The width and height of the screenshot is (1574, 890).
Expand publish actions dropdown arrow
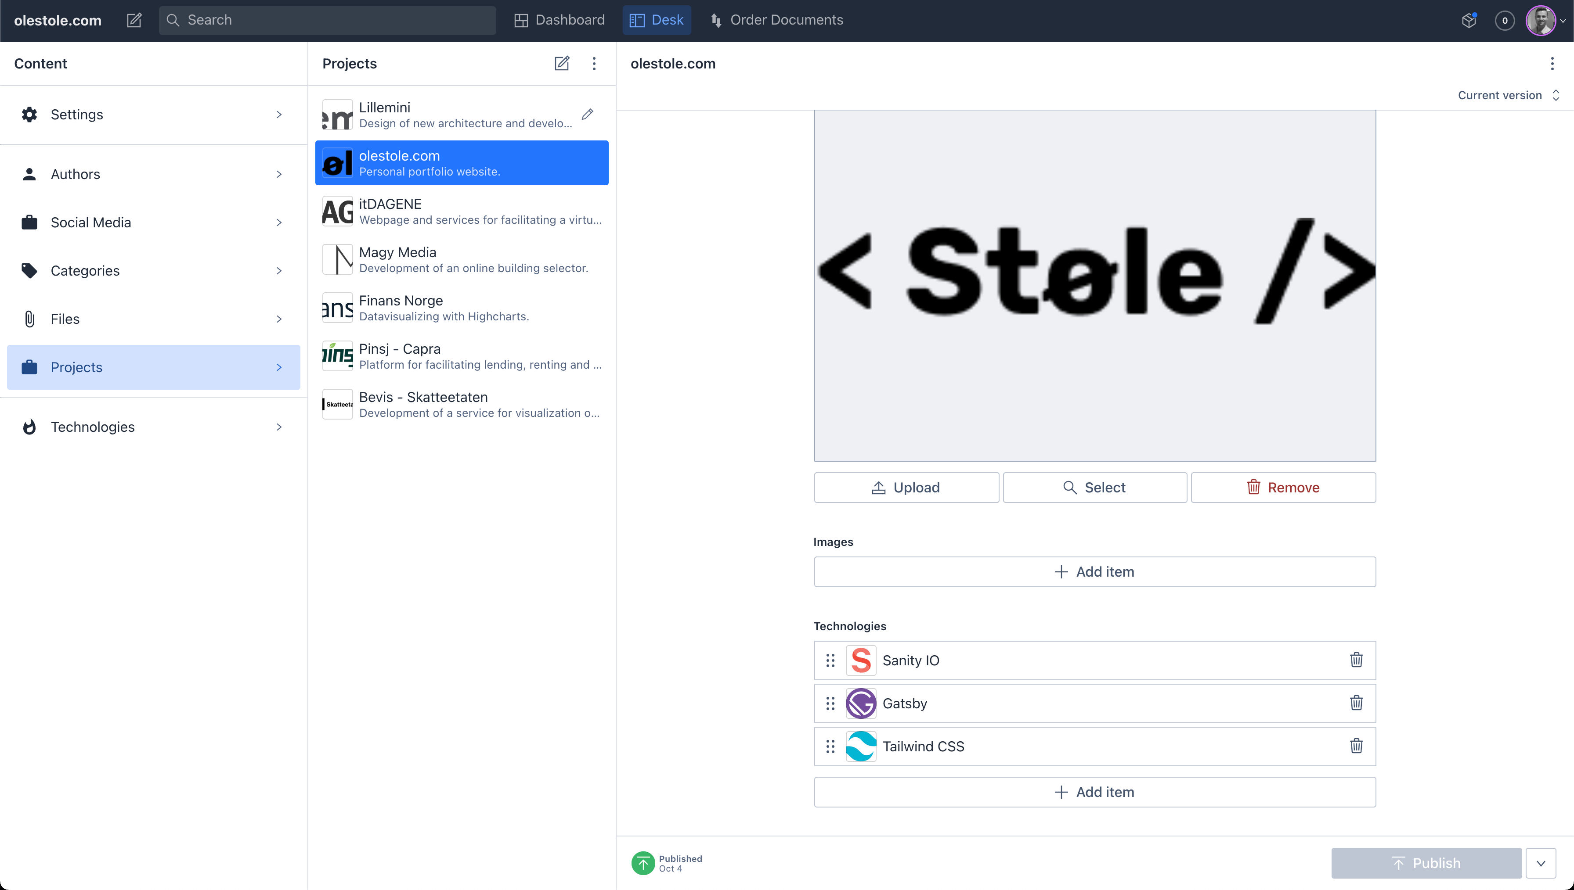pyautogui.click(x=1540, y=863)
